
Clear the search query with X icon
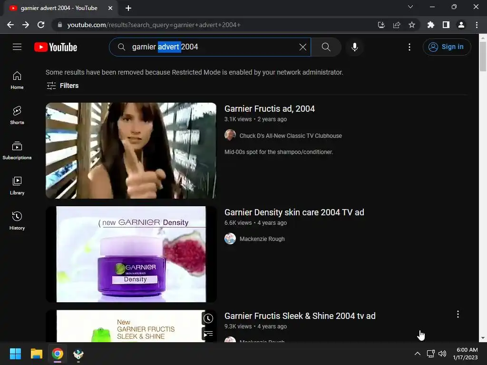(303, 47)
